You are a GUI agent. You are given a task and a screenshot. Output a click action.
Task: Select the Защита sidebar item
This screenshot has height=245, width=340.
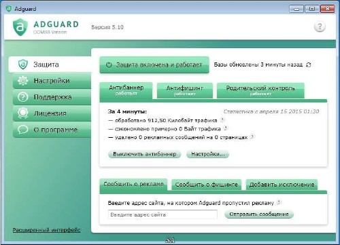pyautogui.click(x=50, y=64)
